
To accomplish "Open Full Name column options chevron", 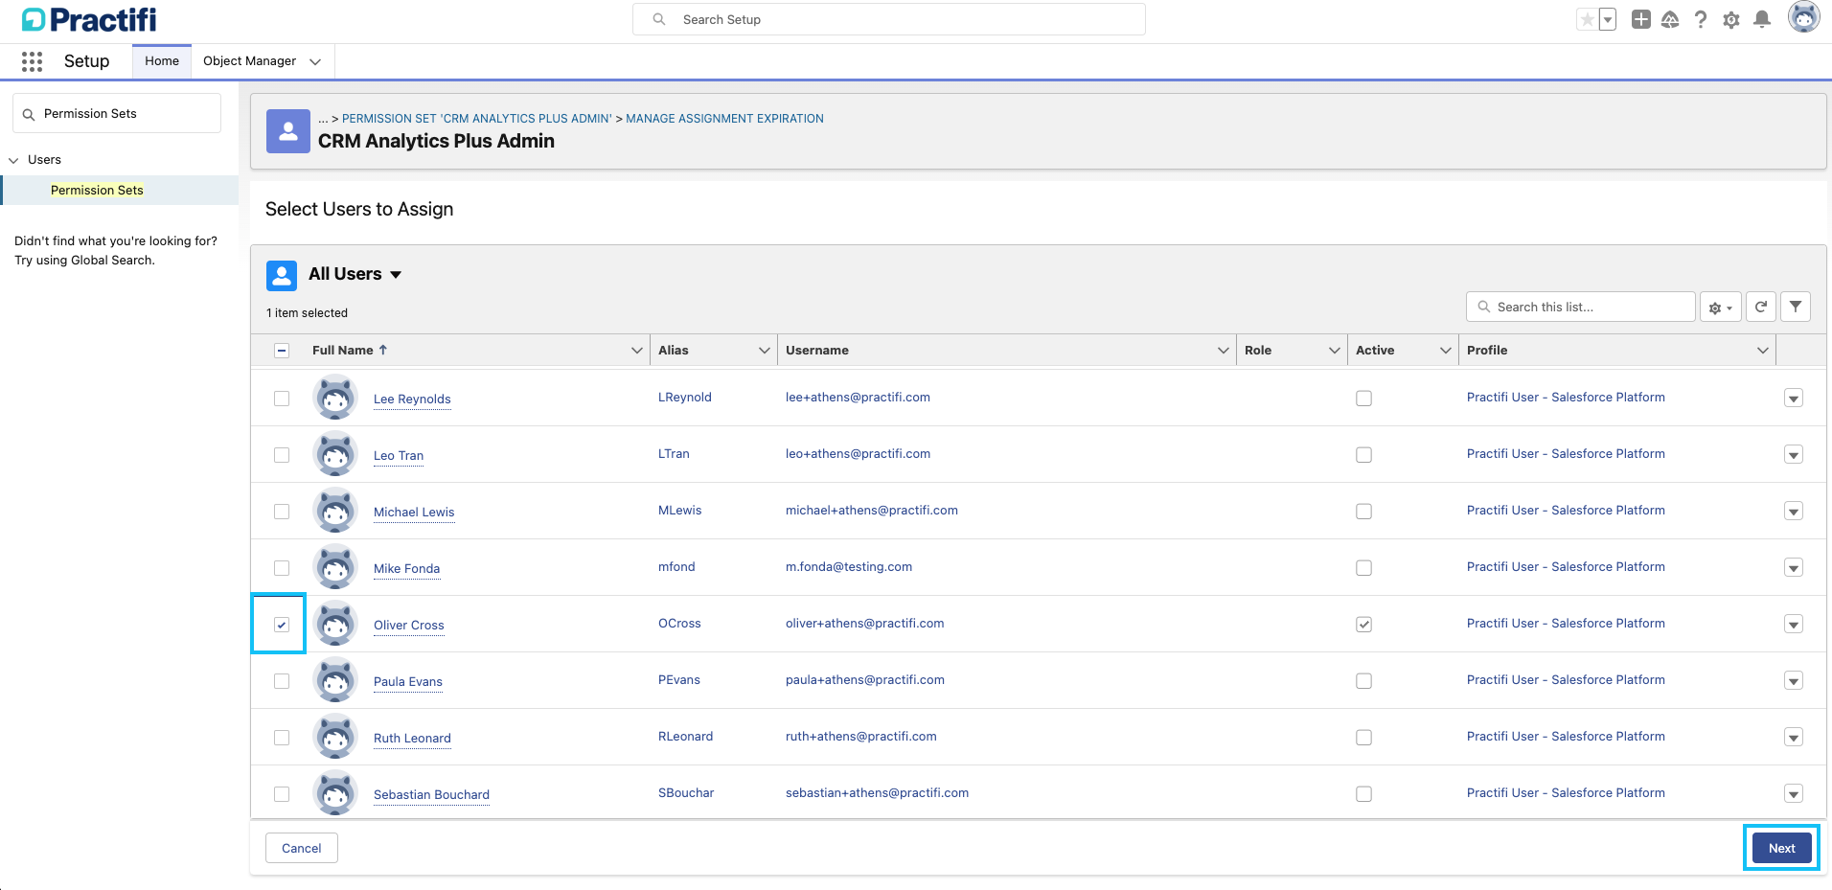I will [637, 351].
